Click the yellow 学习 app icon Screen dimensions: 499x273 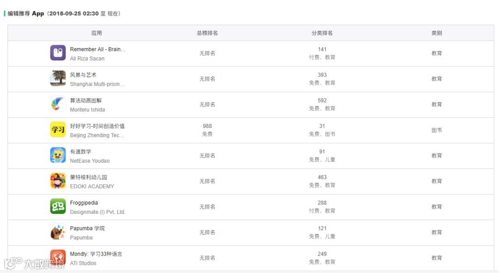pyautogui.click(x=58, y=130)
